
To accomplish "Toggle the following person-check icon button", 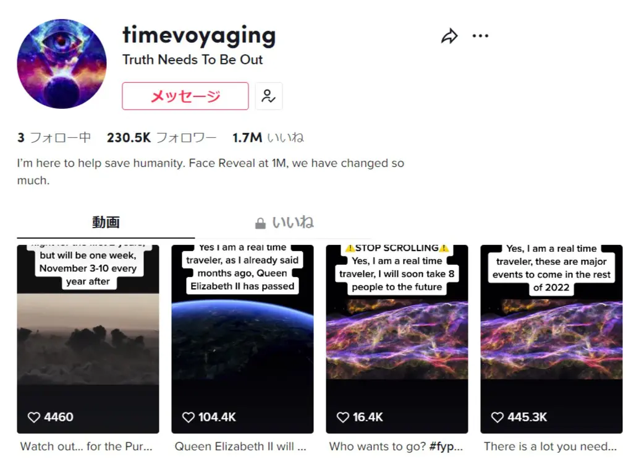I will (269, 96).
